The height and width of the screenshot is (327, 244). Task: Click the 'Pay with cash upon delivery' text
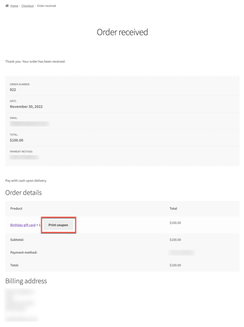26,181
